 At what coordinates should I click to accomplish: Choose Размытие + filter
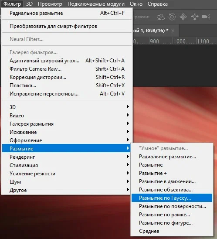(x=172, y=173)
